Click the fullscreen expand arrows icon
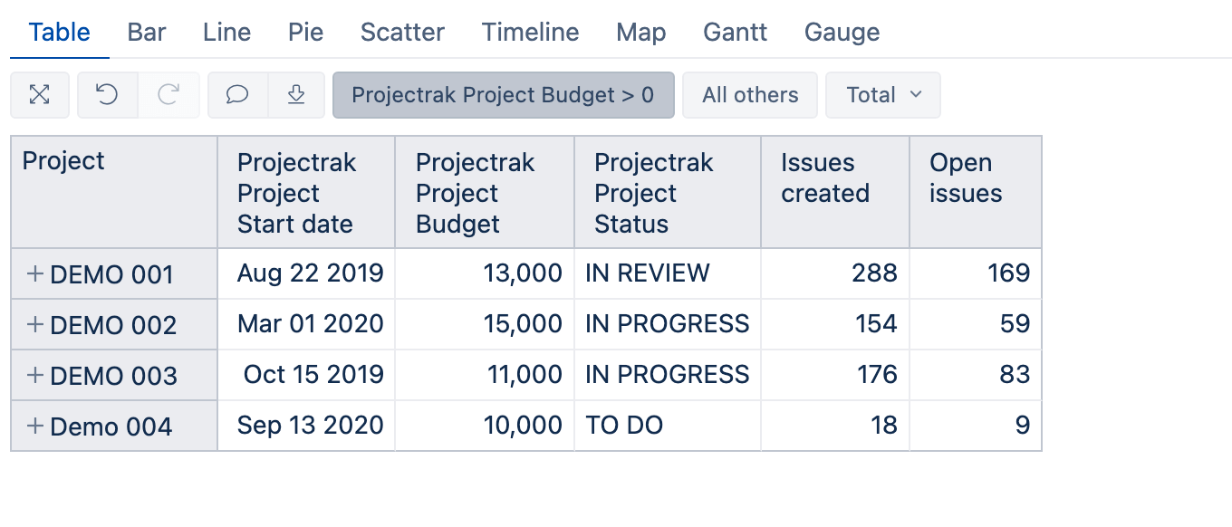This screenshot has width=1232, height=527. click(40, 95)
